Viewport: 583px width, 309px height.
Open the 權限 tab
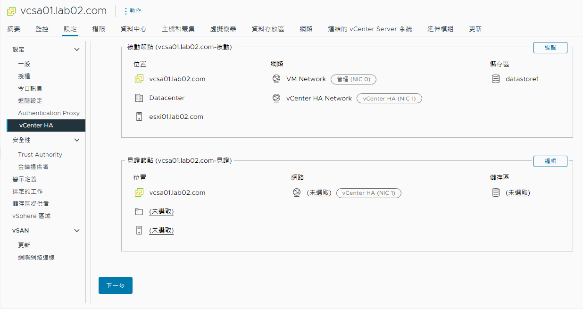point(99,29)
